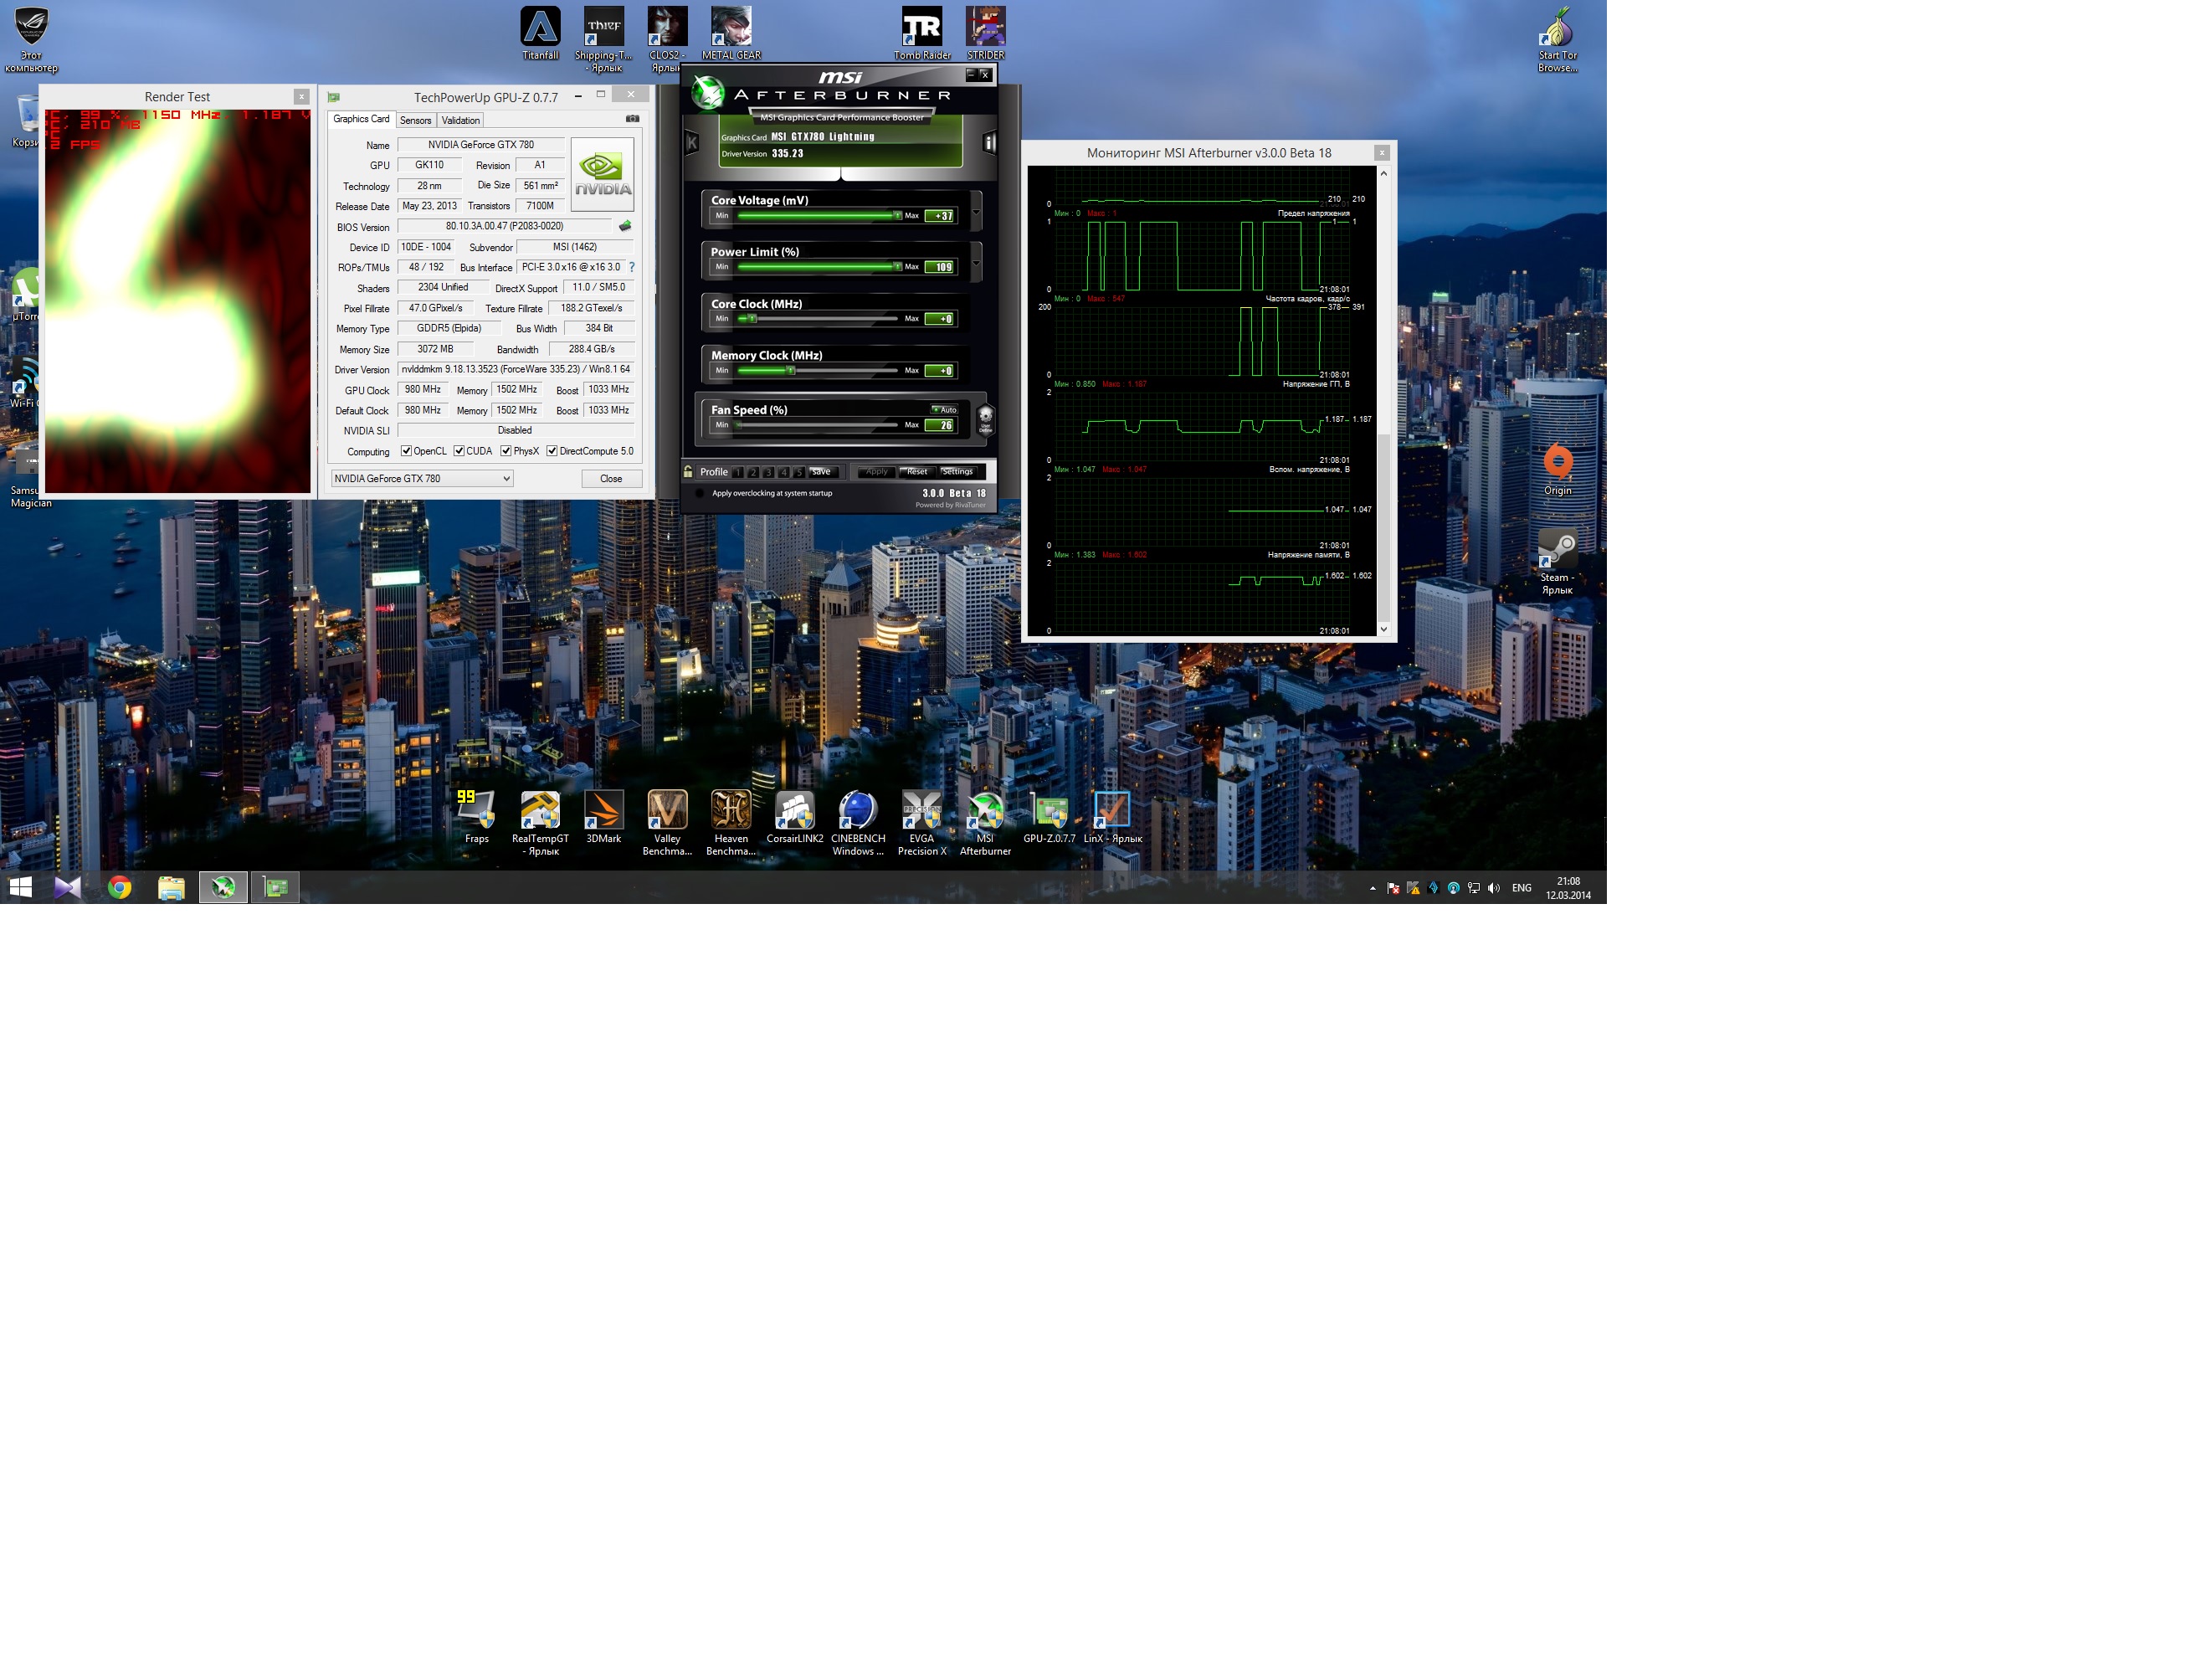2212x1659 pixels.
Task: Toggle the DirectCompute 5.0 checkbox
Action: 552,451
